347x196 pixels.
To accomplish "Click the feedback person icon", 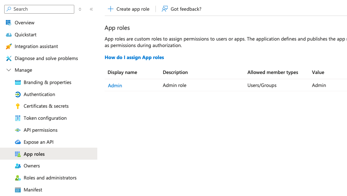I will (x=165, y=9).
